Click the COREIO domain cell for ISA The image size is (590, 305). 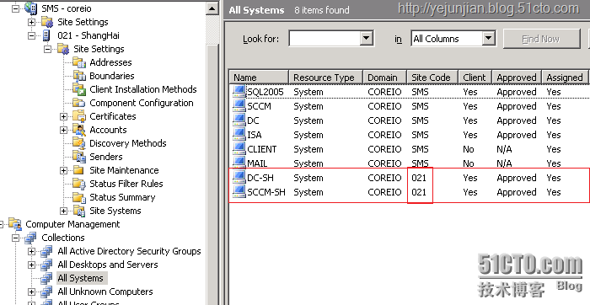pyautogui.click(x=384, y=135)
